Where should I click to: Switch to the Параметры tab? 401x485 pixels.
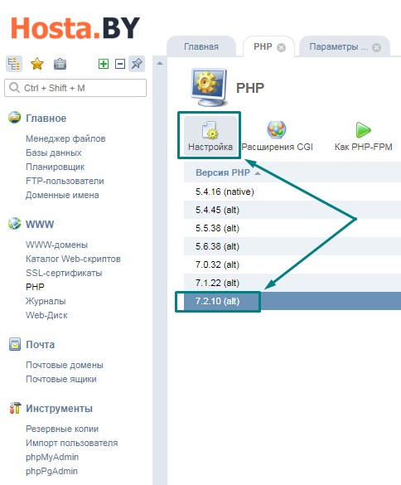pos(339,46)
